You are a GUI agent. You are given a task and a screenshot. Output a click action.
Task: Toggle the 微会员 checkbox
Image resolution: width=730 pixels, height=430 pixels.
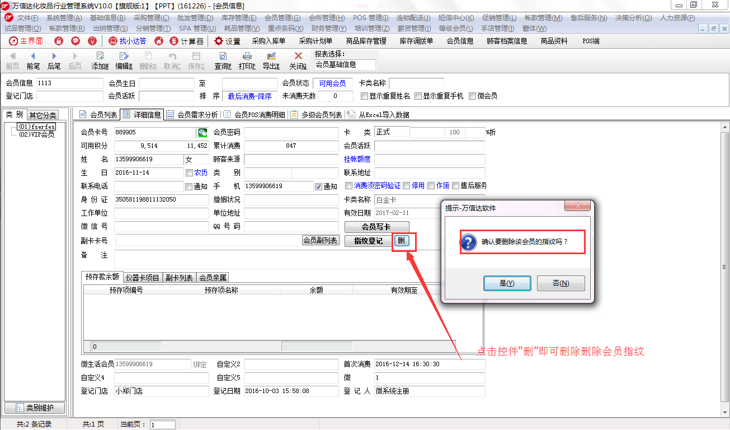[472, 96]
